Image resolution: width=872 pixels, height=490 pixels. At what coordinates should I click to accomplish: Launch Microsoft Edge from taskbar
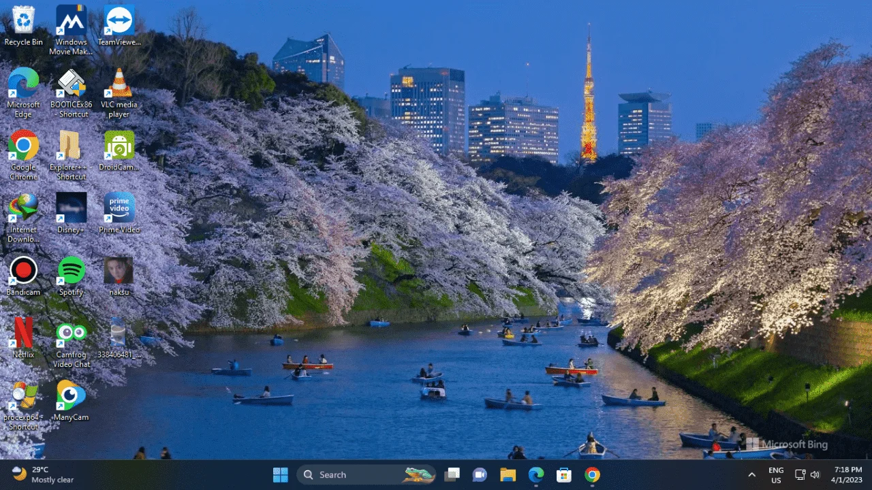click(x=536, y=474)
